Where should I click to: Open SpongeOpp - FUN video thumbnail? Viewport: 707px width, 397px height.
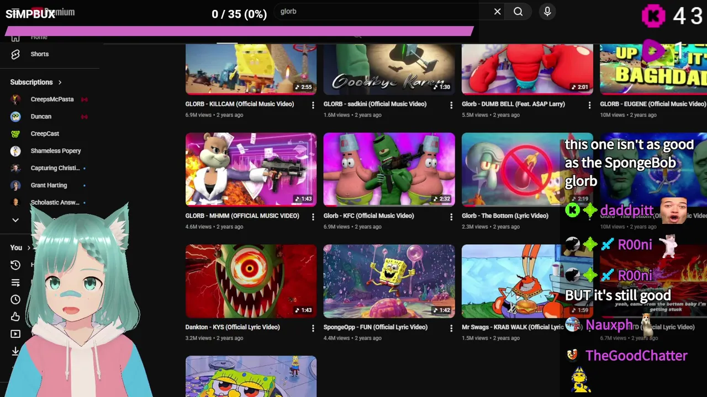(x=389, y=281)
